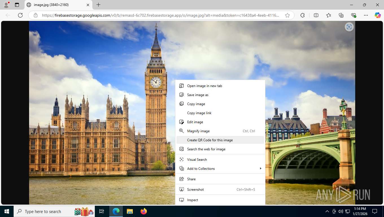Choose Copy image link
The height and width of the screenshot is (217, 384).
pos(220,113)
